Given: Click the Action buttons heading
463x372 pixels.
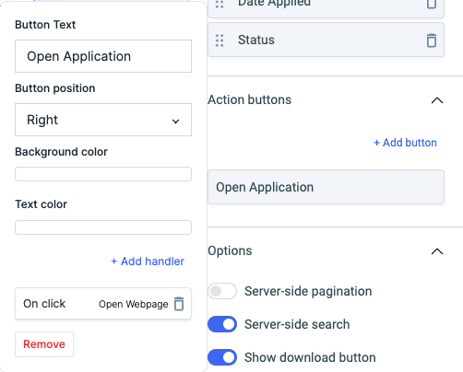Looking at the screenshot, I should coord(250,99).
